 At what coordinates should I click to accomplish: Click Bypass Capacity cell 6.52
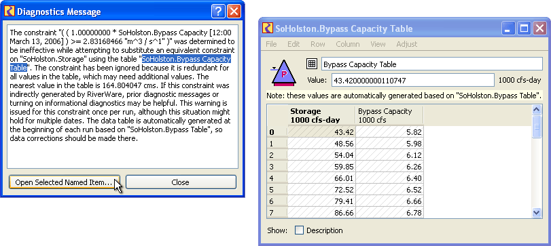(x=389, y=190)
